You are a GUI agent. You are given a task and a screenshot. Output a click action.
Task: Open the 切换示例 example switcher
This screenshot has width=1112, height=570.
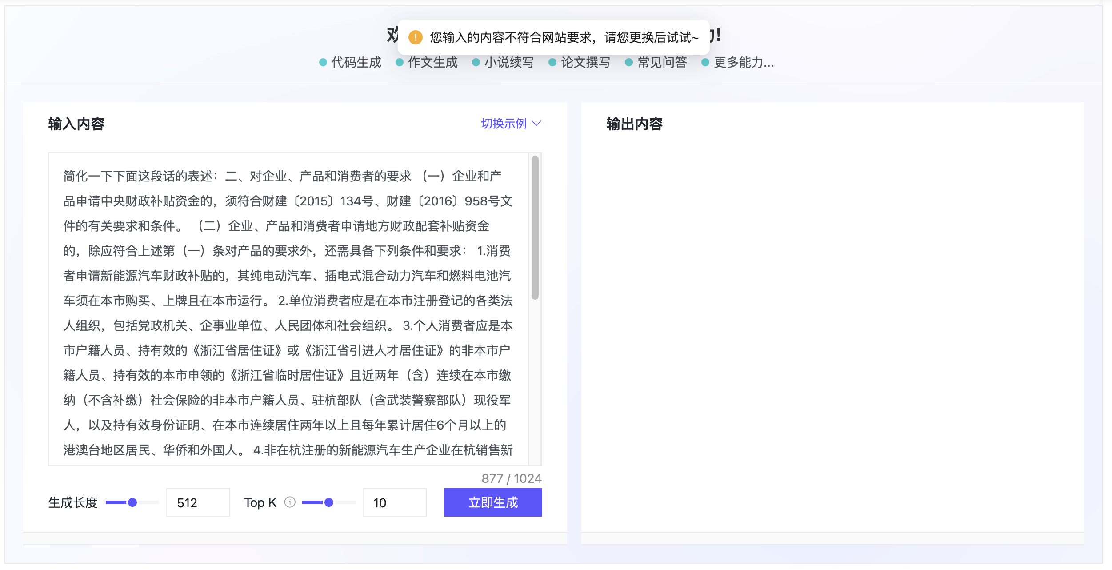[504, 123]
